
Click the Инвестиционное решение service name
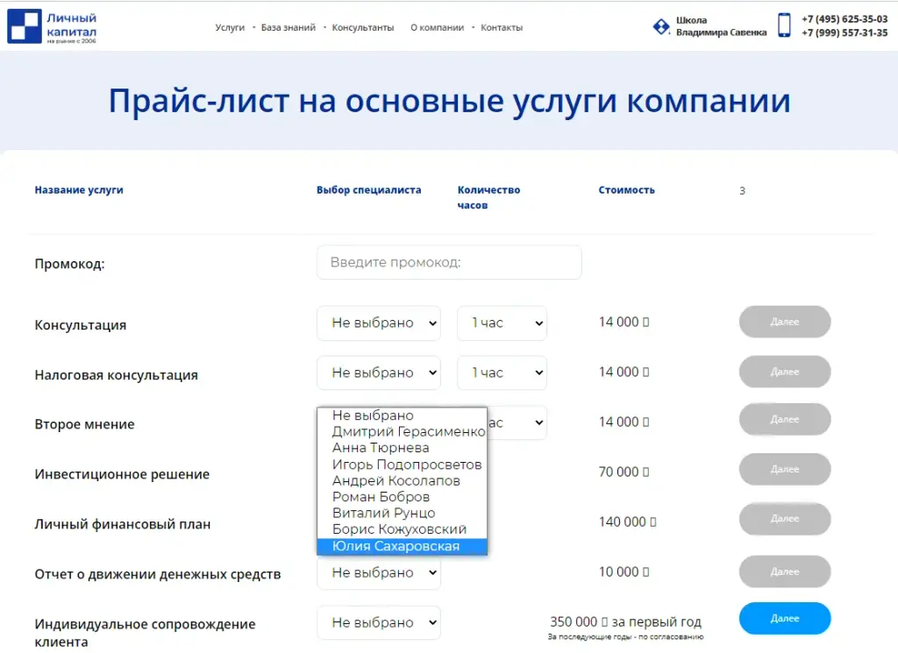122,474
